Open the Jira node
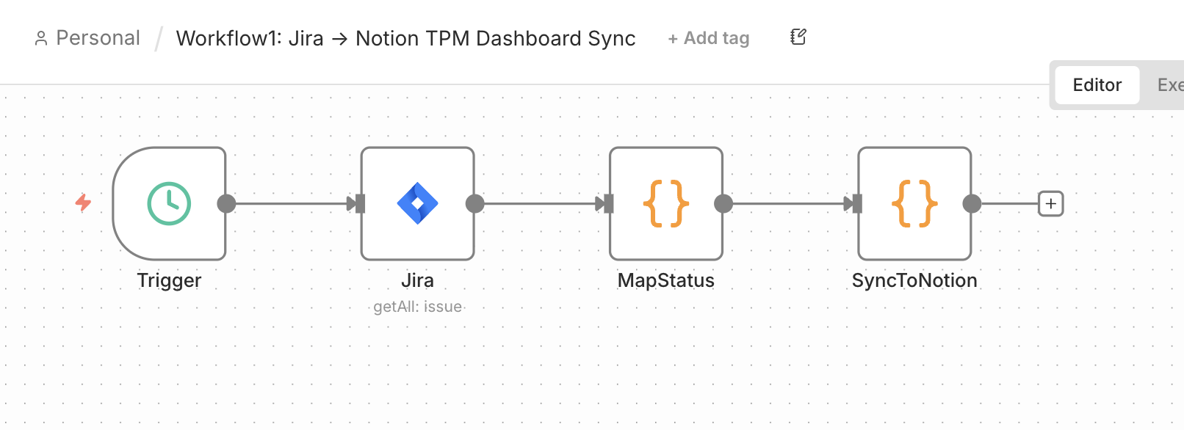 pos(417,203)
